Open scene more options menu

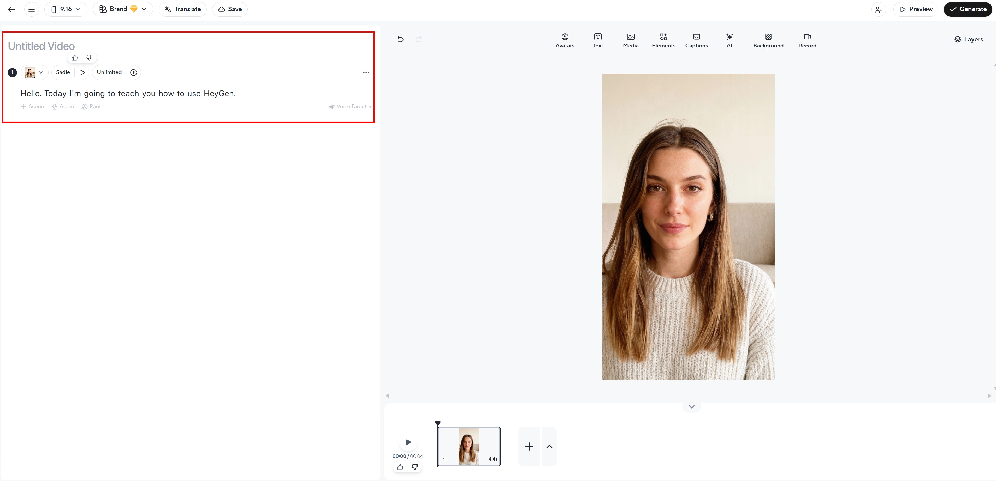coord(366,72)
